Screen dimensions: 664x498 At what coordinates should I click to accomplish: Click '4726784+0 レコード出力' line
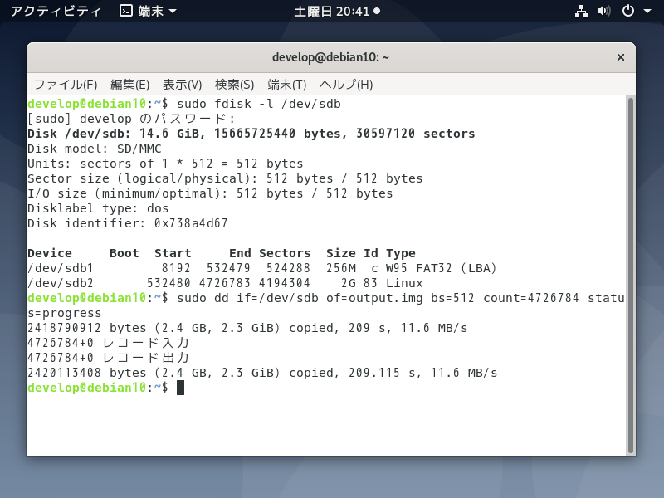click(108, 358)
